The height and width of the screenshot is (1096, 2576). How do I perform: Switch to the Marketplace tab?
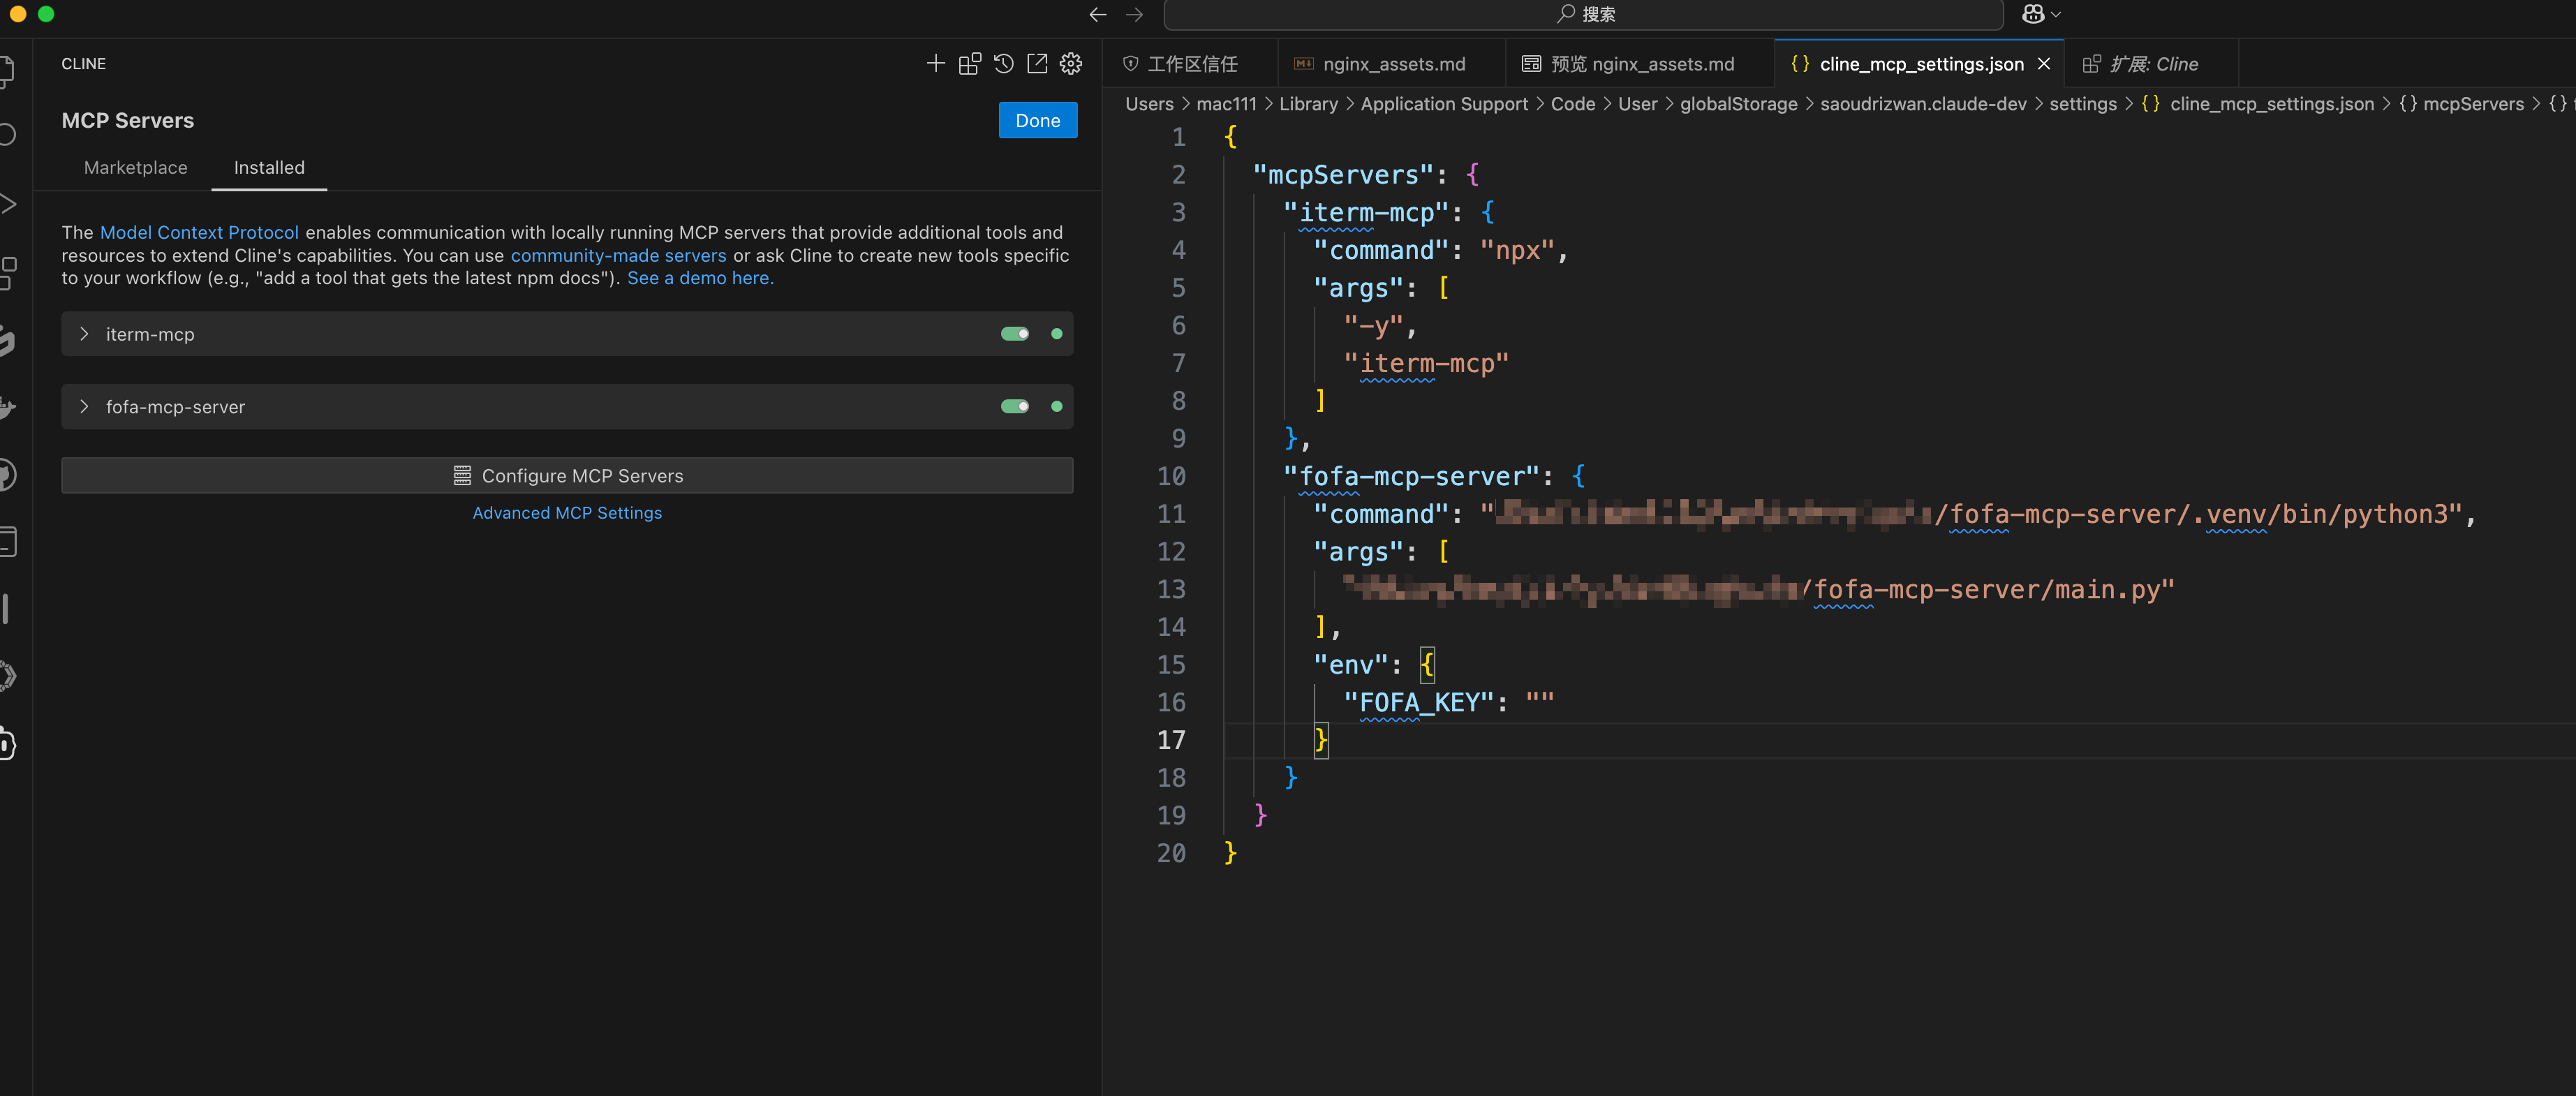135,168
